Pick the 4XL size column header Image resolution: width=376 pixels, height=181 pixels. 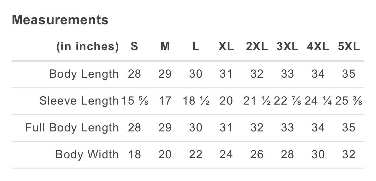[x=318, y=47]
